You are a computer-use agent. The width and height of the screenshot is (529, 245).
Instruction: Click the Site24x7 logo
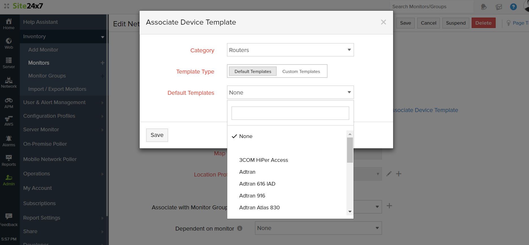coord(28,6)
